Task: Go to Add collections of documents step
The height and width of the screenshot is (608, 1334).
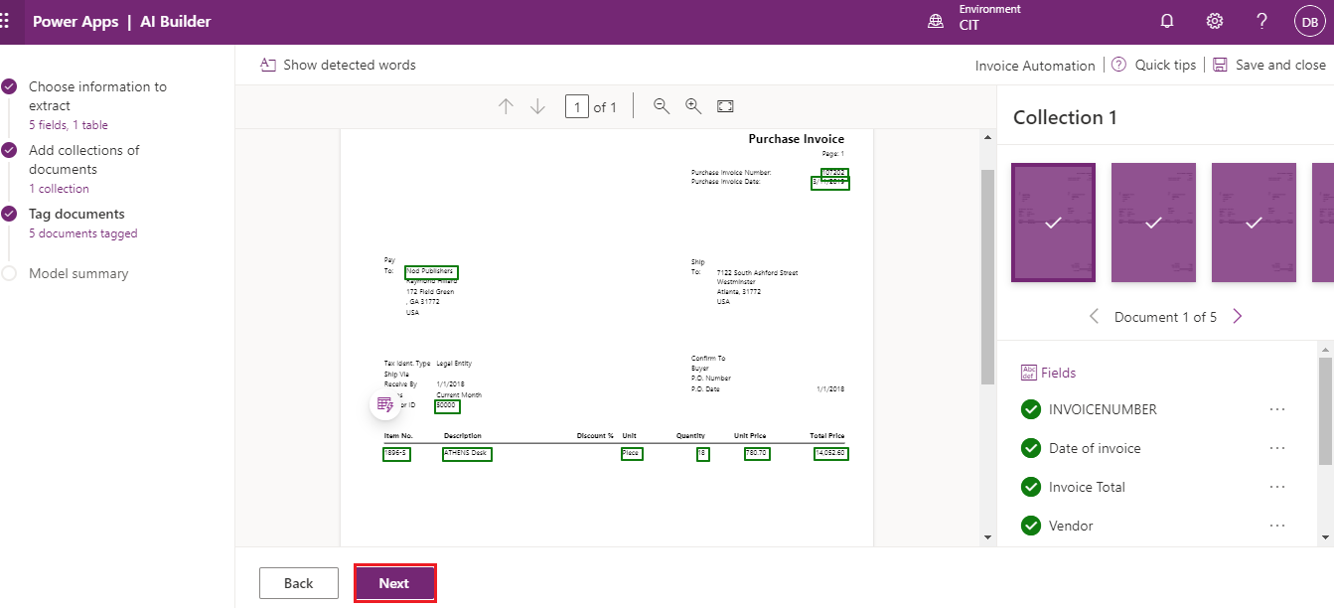Action: coord(84,159)
